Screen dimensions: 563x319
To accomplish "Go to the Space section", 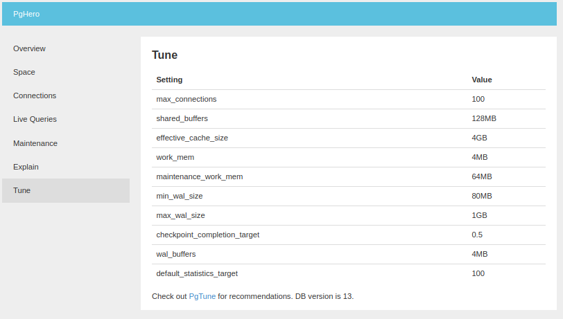I will point(24,72).
